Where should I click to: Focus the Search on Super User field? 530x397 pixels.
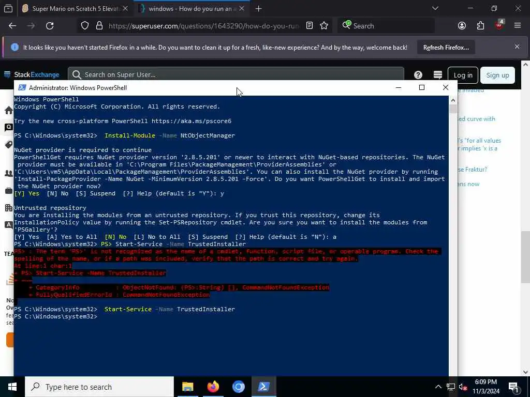click(236, 74)
